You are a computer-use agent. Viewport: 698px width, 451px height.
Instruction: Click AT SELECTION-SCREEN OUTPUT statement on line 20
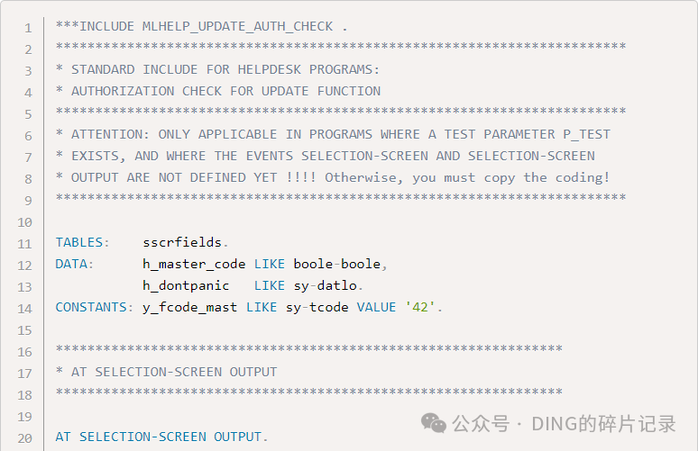pos(161,437)
